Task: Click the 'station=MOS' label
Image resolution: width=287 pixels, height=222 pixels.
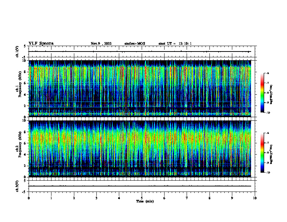Action: click(135, 44)
